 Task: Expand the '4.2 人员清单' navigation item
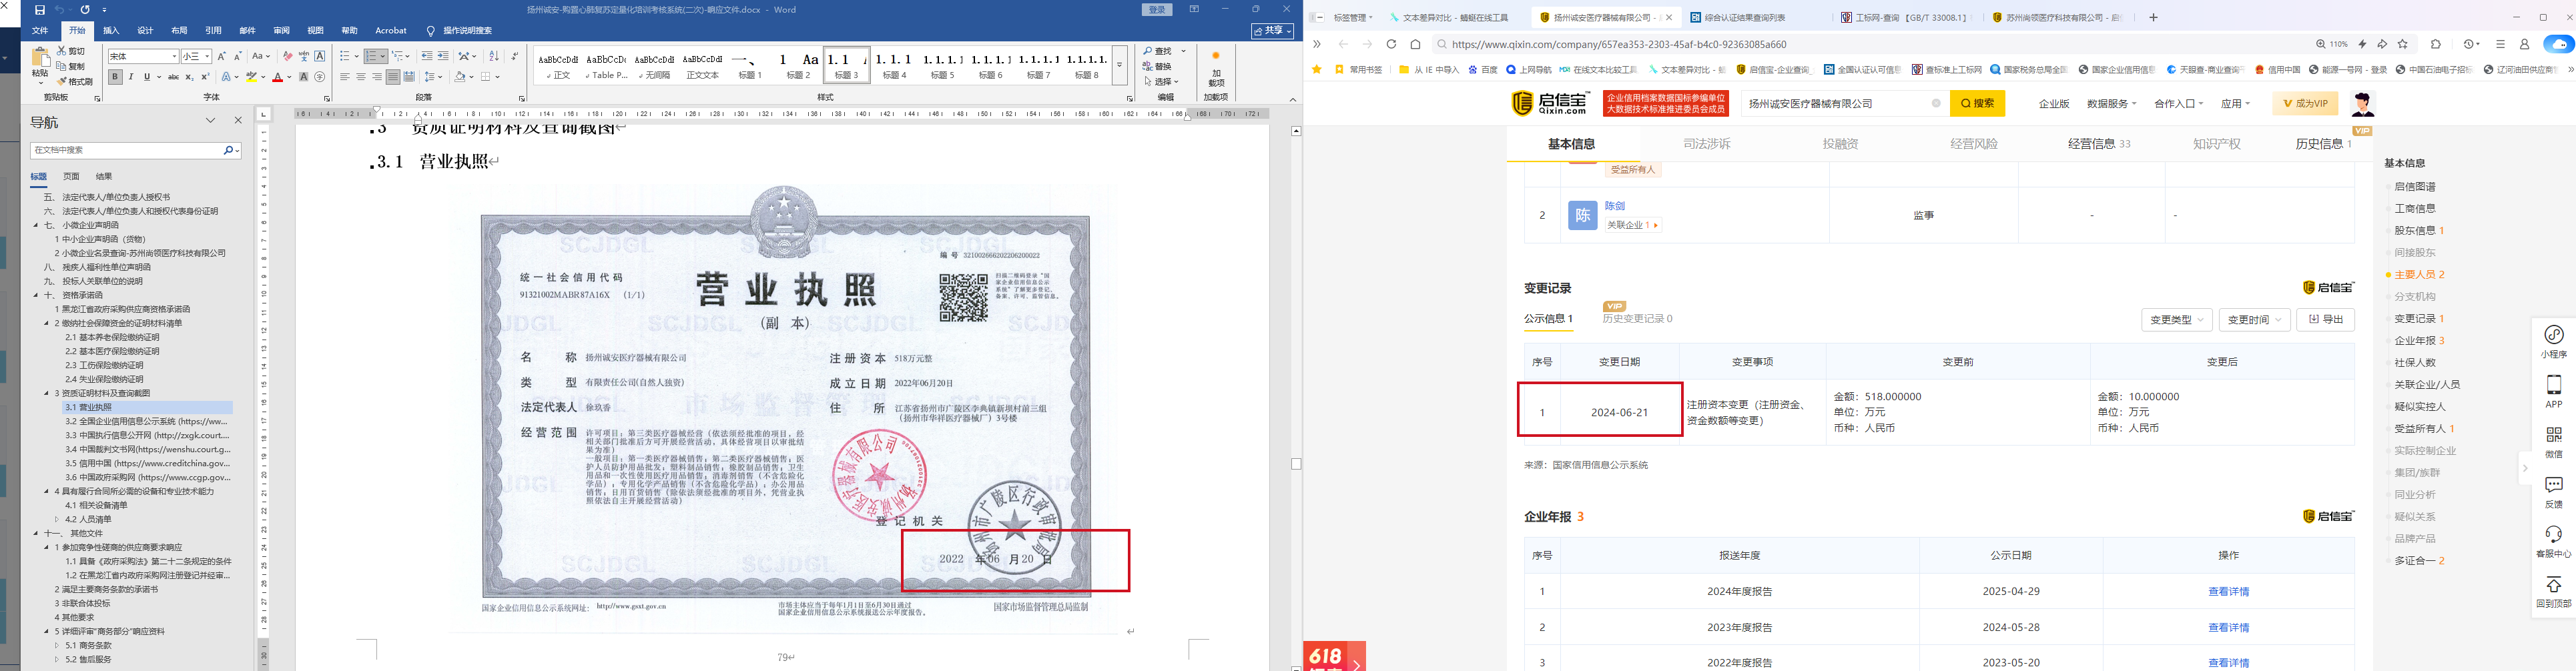(57, 519)
